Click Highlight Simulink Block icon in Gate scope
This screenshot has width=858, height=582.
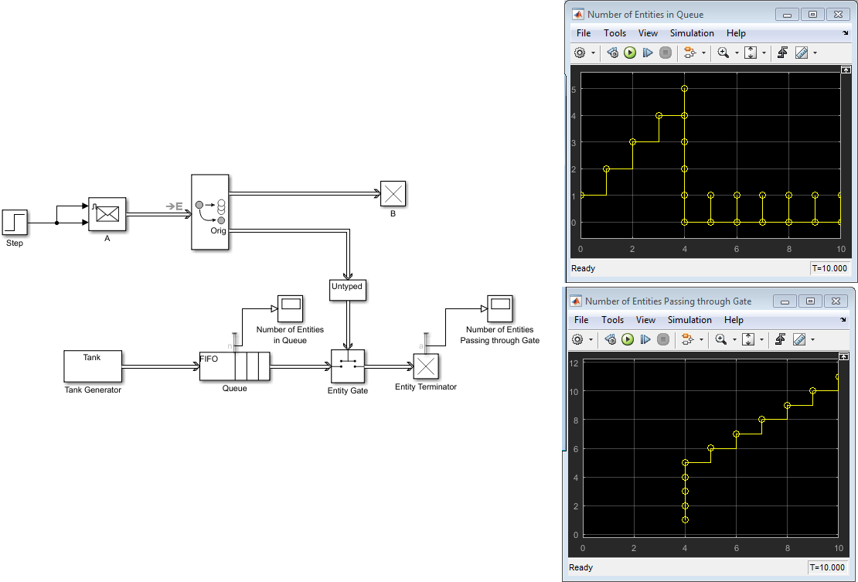(x=685, y=339)
